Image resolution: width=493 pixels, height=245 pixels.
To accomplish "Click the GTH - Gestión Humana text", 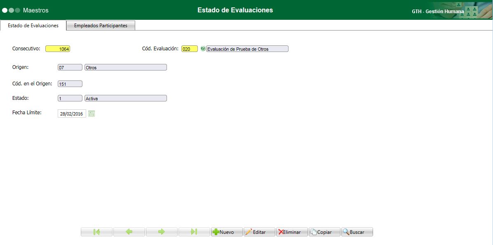I will 438,11.
